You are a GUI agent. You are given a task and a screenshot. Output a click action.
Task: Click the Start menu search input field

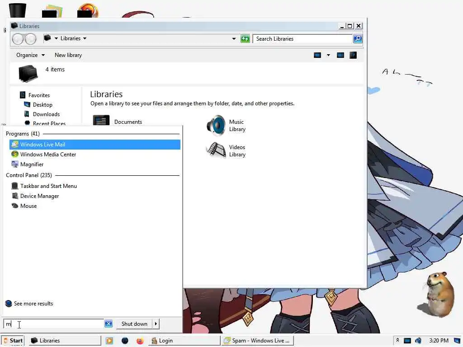coord(54,324)
